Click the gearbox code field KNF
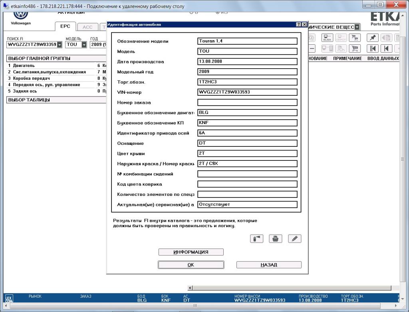Viewport: 409px width, 312px height. coord(247,123)
